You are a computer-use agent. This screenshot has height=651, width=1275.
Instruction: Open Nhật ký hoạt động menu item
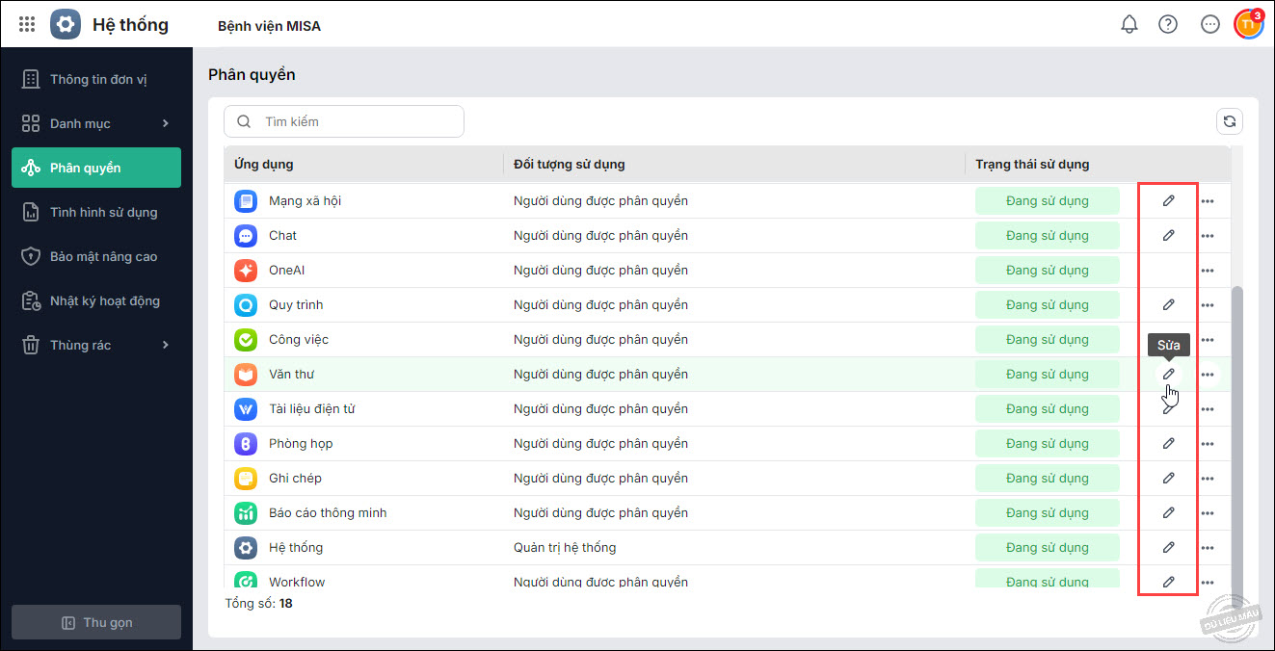coord(104,300)
